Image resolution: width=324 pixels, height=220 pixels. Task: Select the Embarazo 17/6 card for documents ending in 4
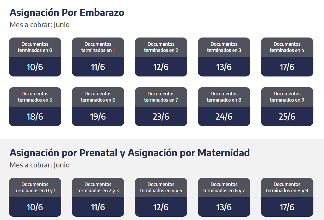click(287, 57)
